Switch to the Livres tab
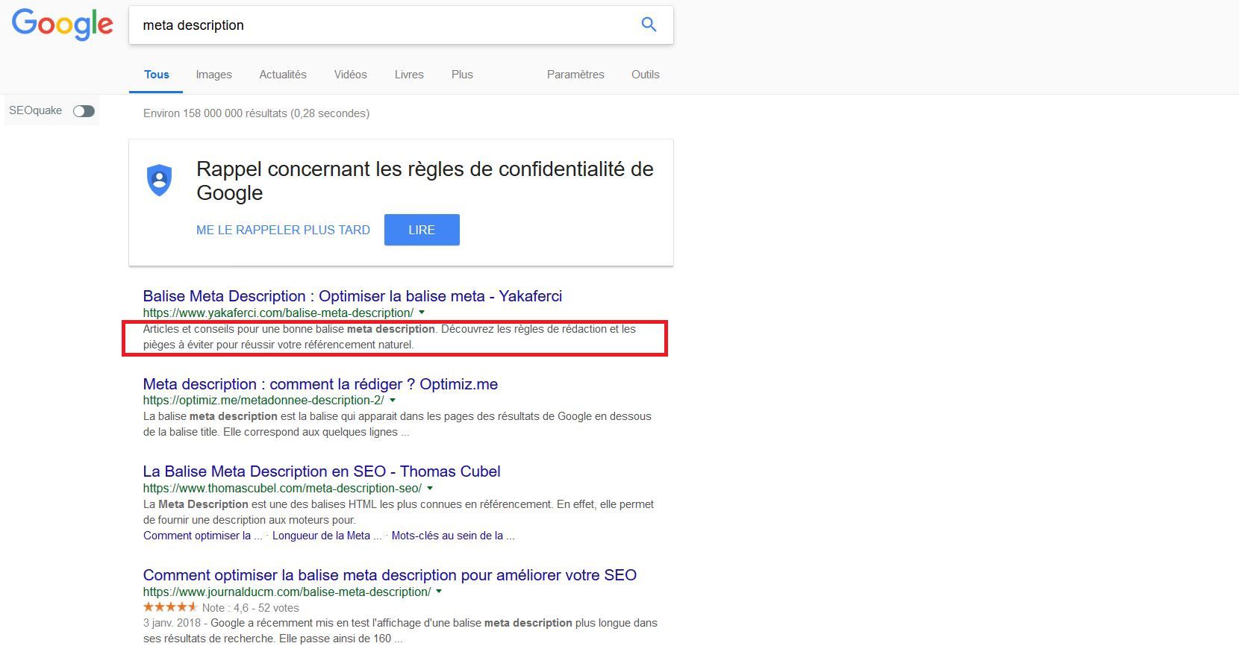Viewport: 1239px width, 649px height. tap(409, 75)
